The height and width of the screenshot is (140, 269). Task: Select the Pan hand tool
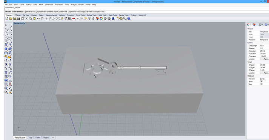tap(42, 18)
